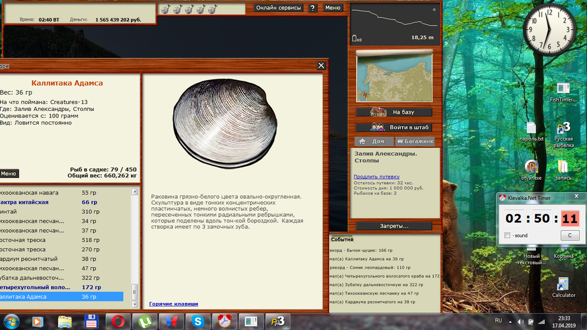Open Онлайн сервисы menu
This screenshot has width=587, height=330.
[x=279, y=8]
